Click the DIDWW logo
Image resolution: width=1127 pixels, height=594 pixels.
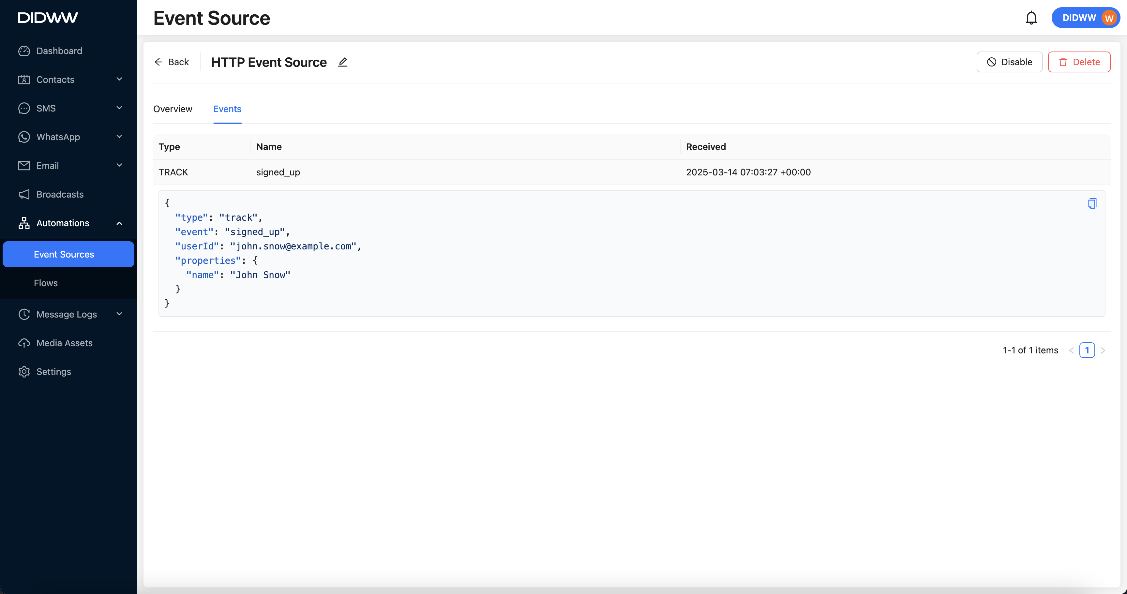tap(48, 18)
